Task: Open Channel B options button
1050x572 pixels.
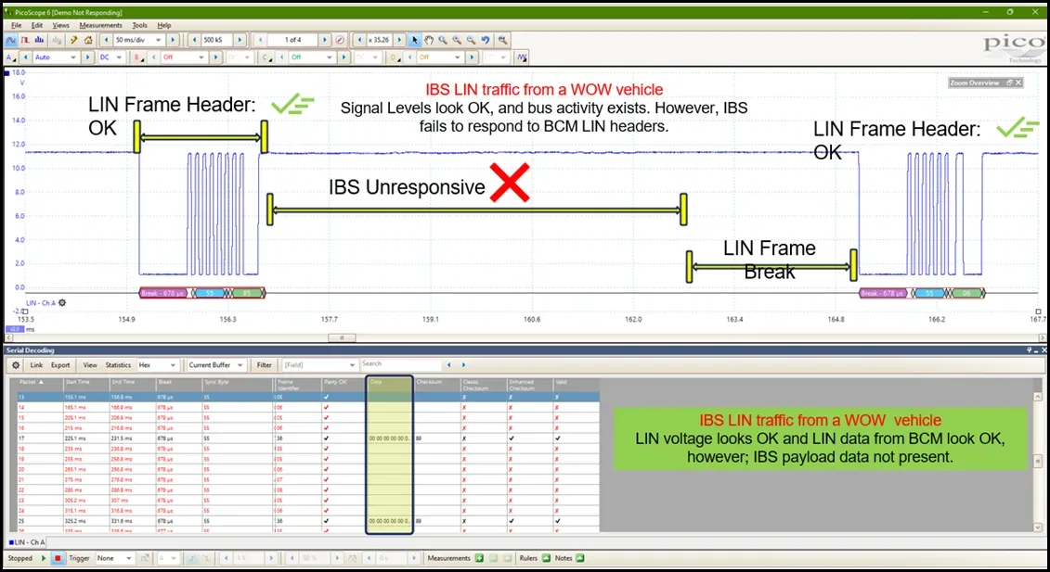Action: [138, 57]
